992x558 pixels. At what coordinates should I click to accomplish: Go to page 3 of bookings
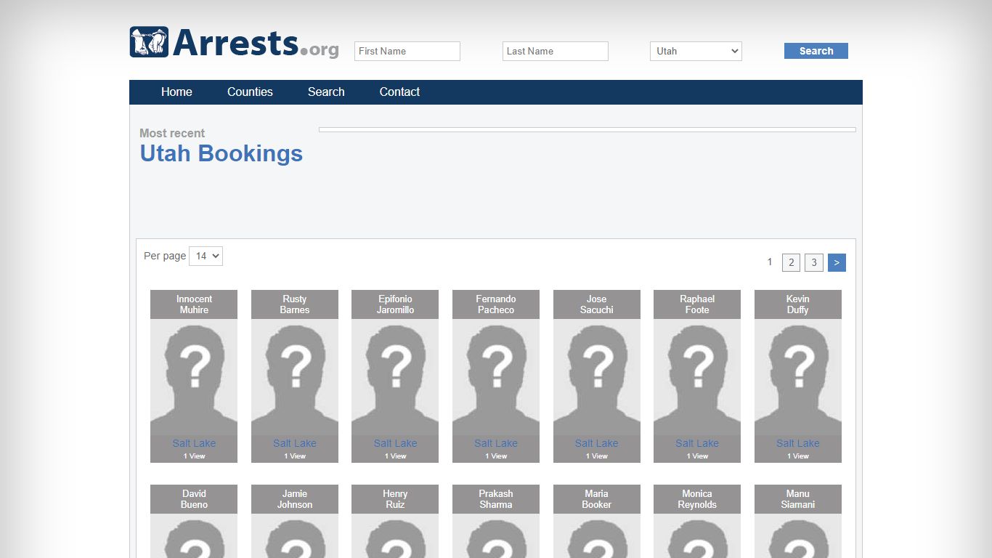coord(814,262)
